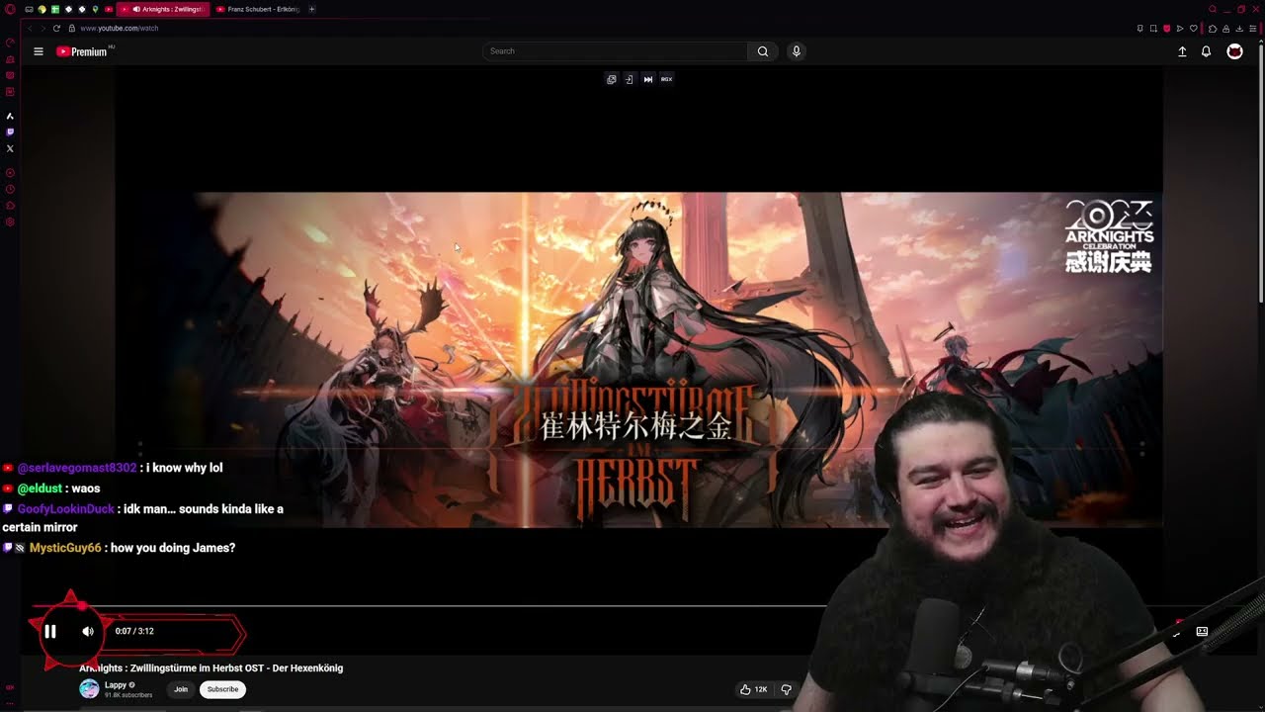Click the video pop-out icon above the player

point(612,79)
